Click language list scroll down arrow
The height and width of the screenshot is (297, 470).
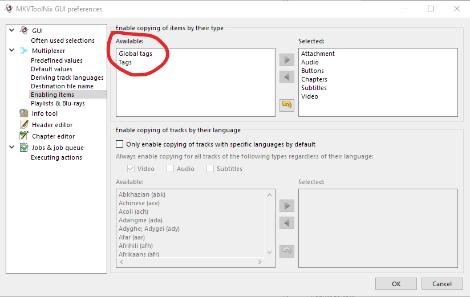point(269,253)
